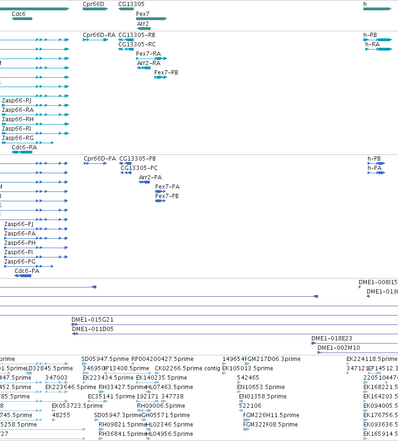
Task: Select protein Cpr66D-PA
Action: point(95,163)
